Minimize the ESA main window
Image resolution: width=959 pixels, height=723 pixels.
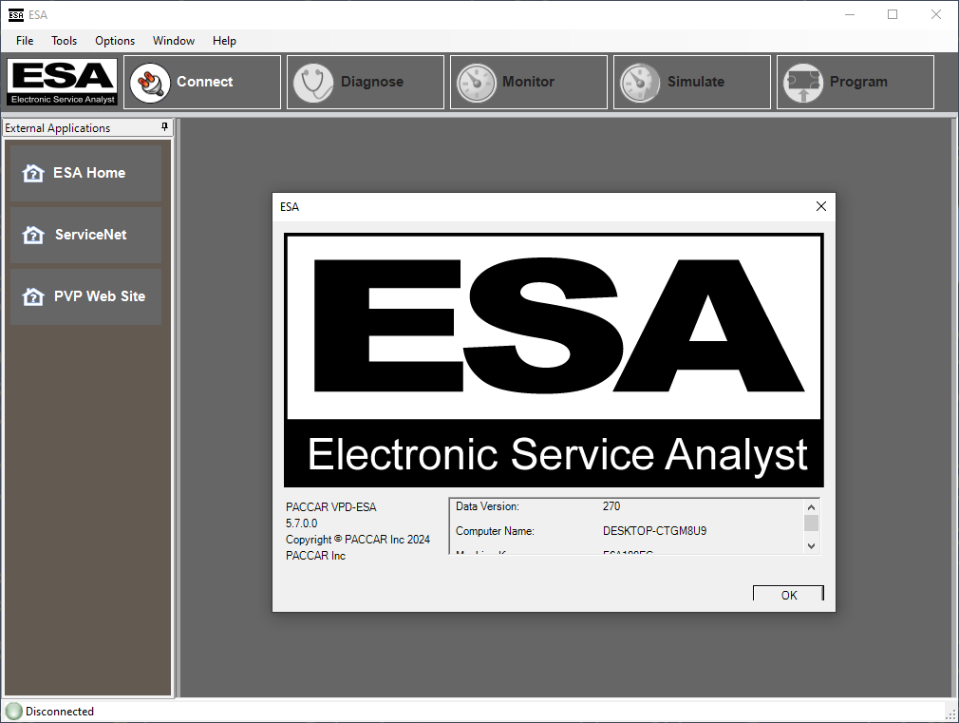point(850,14)
